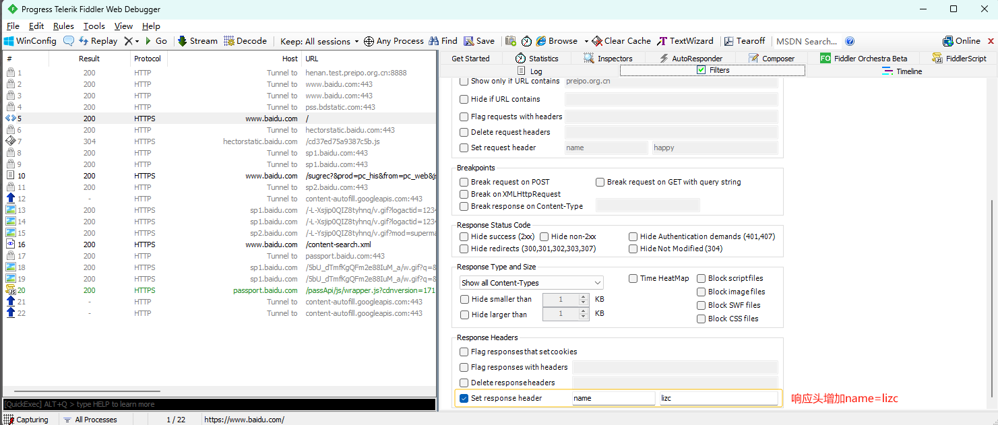Open Fiddler Orchestra Beta tab
998x425 pixels.
(x=864, y=59)
